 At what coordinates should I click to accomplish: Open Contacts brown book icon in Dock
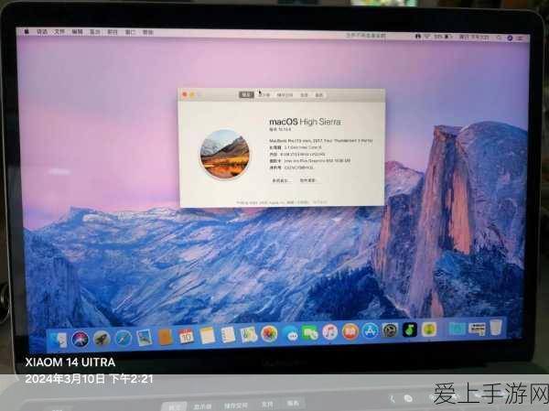(x=165, y=337)
